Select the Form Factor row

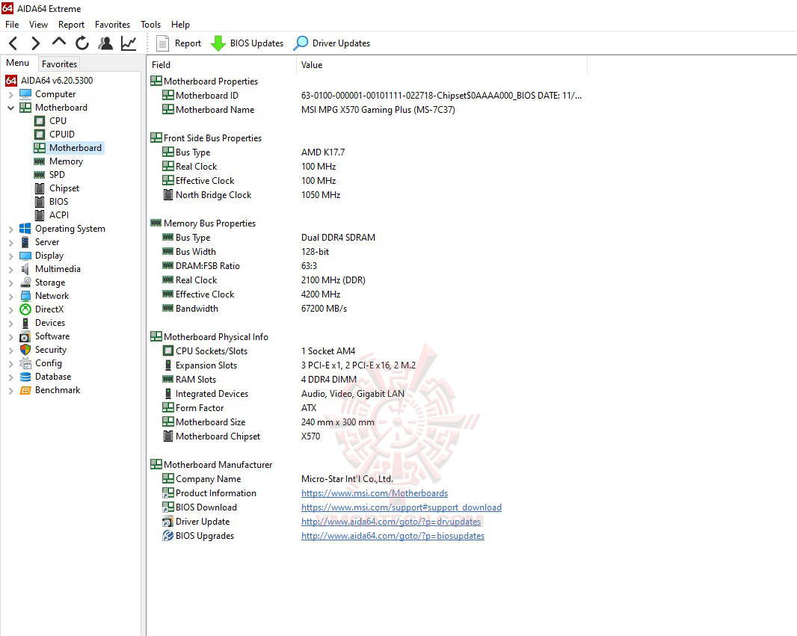pyautogui.click(x=366, y=408)
